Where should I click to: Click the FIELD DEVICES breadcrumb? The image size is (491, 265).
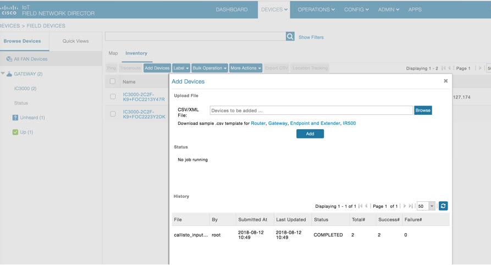46,26
